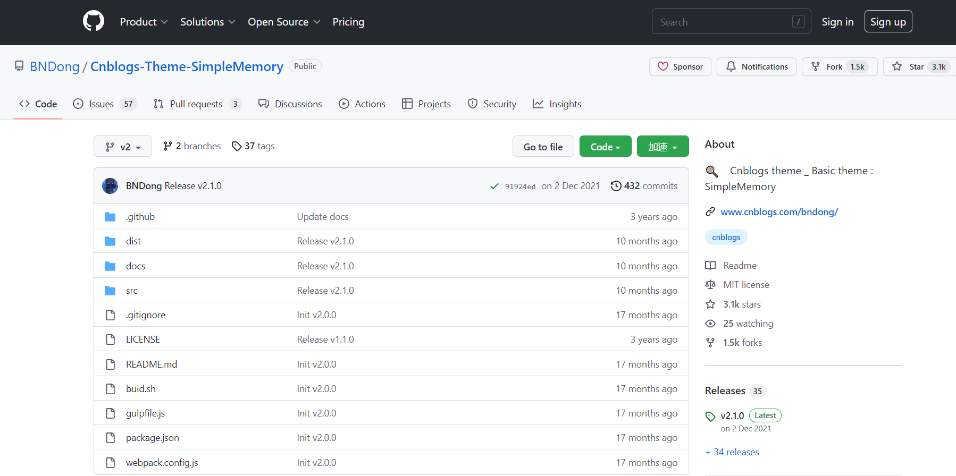Click the Go to file button
Viewport: 956px width, 476px height.
pyautogui.click(x=543, y=146)
